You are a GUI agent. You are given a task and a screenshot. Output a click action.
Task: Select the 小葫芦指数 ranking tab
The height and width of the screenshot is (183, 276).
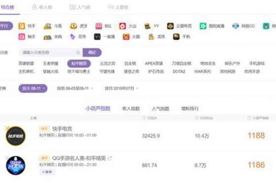(98, 108)
